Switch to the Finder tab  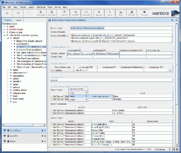(x=18, y=20)
